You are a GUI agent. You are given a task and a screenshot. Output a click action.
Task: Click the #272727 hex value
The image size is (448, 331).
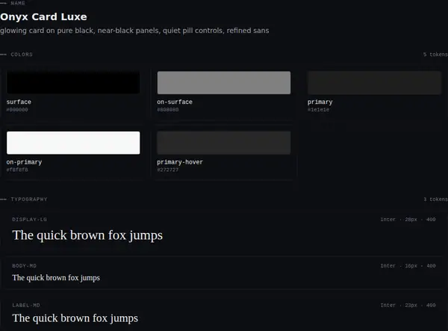pyautogui.click(x=168, y=170)
